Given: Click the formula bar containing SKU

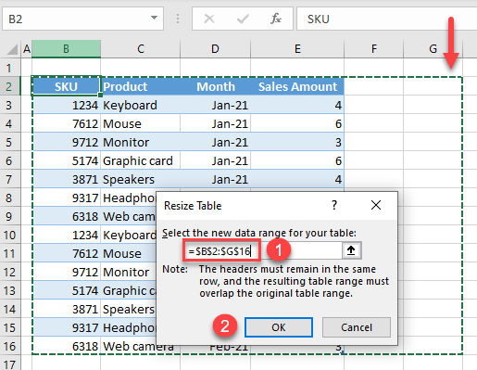Looking at the screenshot, I should (x=387, y=19).
